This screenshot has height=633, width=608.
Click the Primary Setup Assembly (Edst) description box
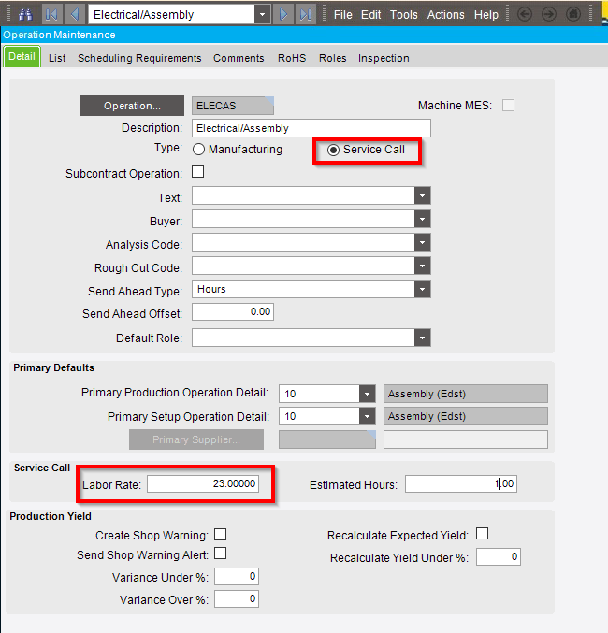point(466,416)
